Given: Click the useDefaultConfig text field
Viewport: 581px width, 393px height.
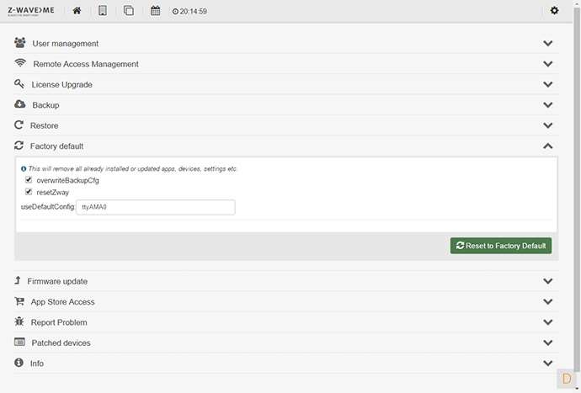Looking at the screenshot, I should click(155, 207).
